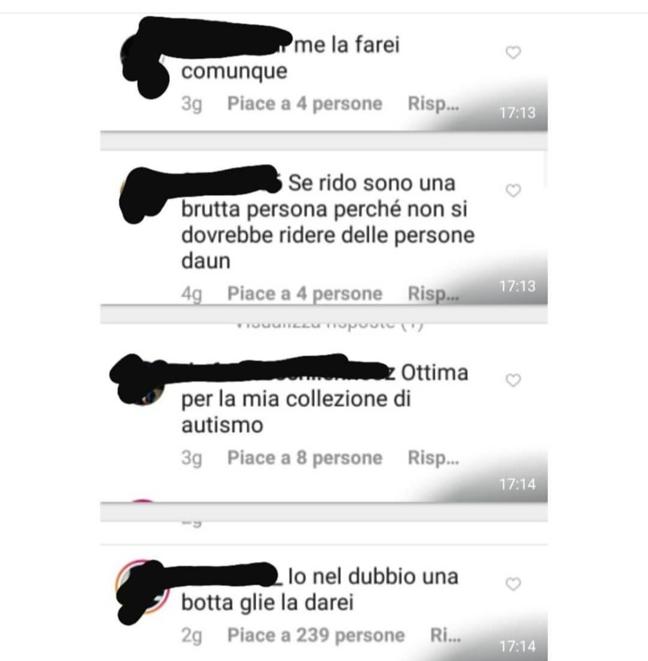Like the "me la farei comunque" comment heart

pyautogui.click(x=513, y=52)
